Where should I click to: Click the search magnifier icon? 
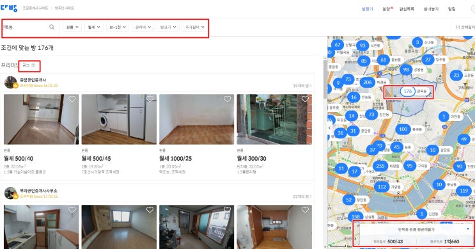[52, 27]
